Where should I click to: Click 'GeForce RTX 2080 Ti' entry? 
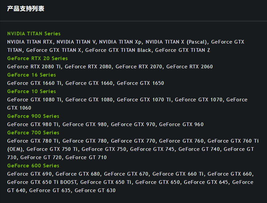(34, 67)
